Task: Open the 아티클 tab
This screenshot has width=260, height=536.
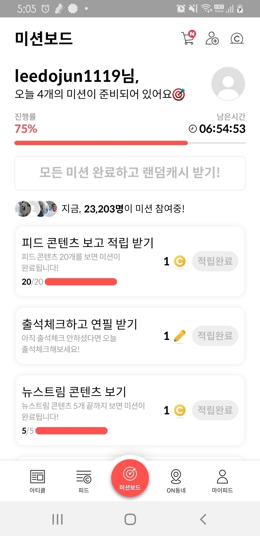Action: (38, 481)
